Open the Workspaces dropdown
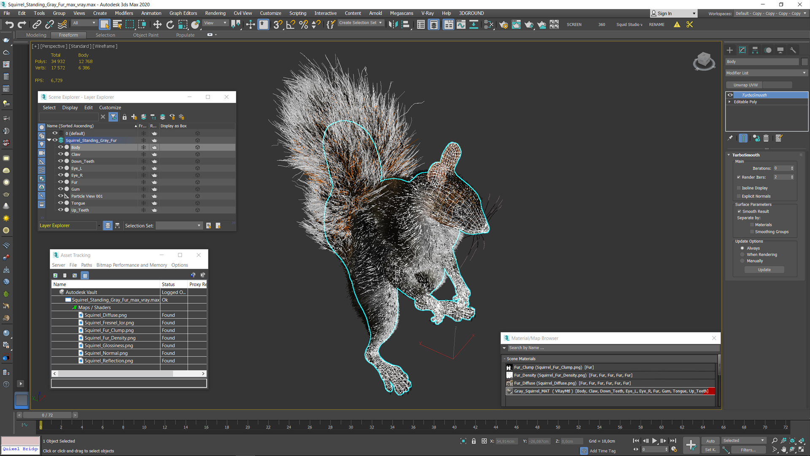 click(770, 14)
